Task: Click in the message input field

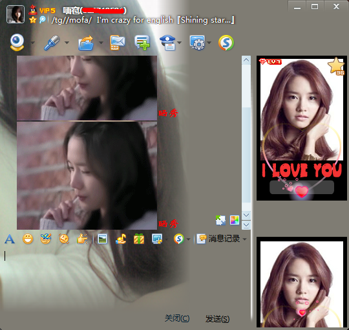Action: click(x=126, y=278)
